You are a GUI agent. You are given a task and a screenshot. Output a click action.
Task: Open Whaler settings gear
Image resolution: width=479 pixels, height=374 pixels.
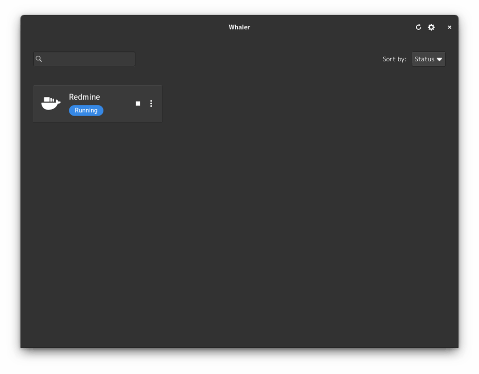(431, 27)
